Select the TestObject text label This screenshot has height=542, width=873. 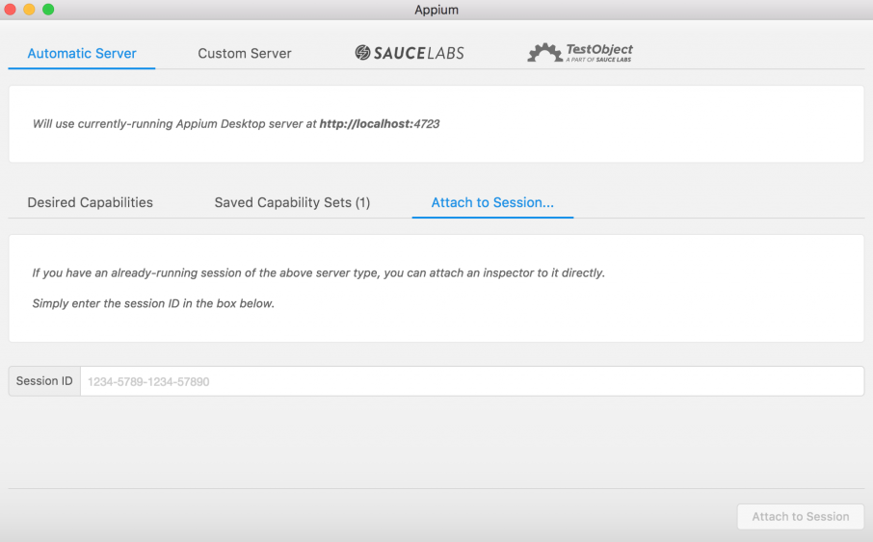coord(599,49)
